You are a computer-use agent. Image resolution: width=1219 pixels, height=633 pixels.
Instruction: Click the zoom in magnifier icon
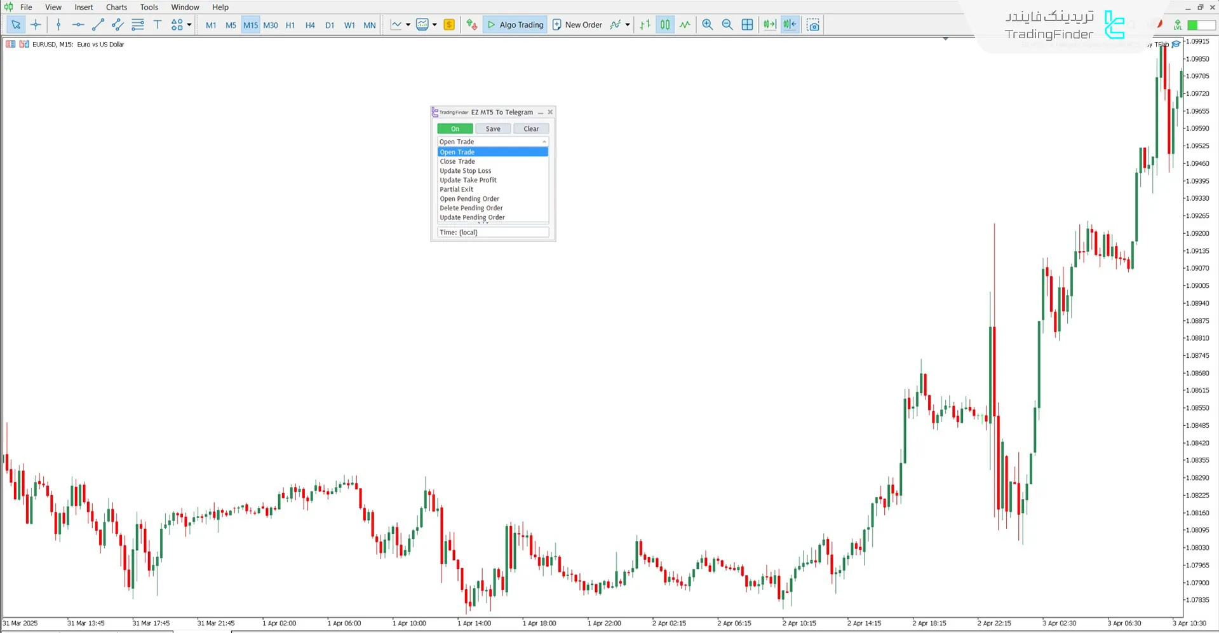[707, 25]
